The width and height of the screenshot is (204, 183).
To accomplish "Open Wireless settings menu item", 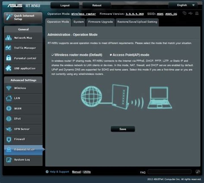I will (x=23, y=88).
